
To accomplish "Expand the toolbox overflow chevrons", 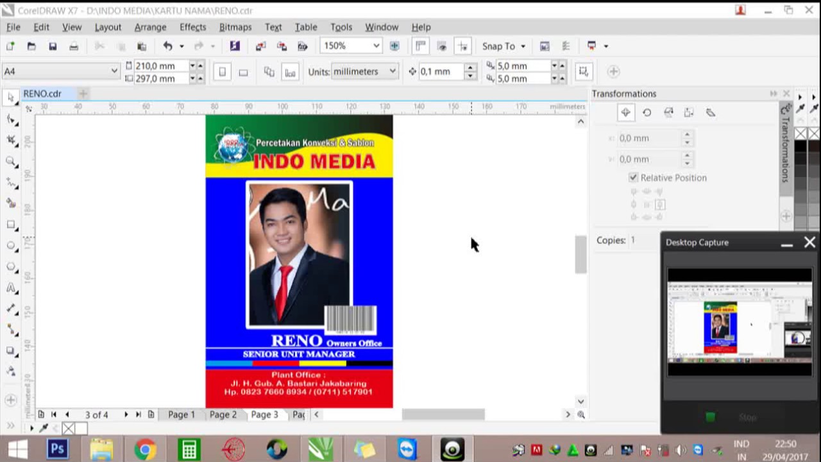I will [10, 426].
